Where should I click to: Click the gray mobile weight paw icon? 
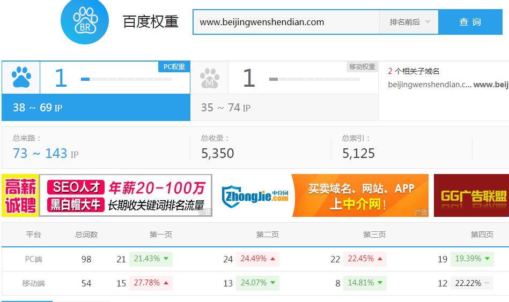coord(209,78)
